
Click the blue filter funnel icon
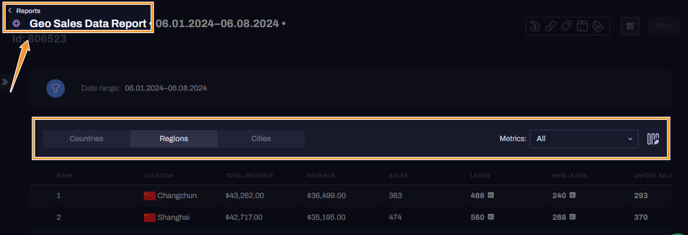pyautogui.click(x=56, y=88)
